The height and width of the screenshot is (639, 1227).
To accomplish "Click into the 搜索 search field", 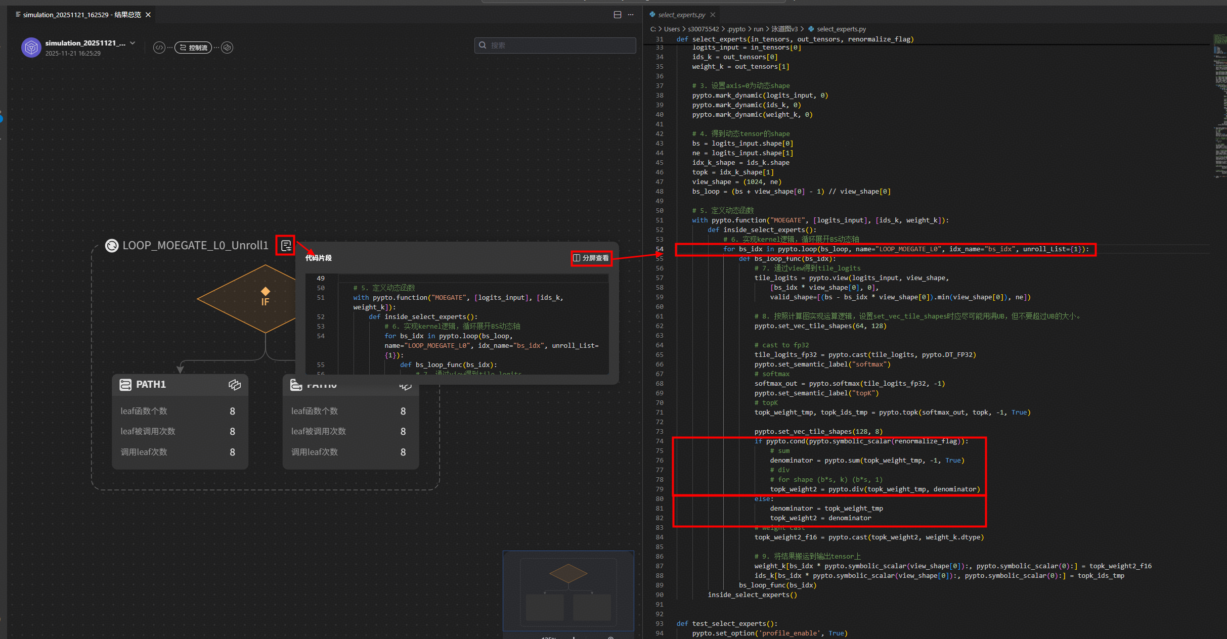I will 555,45.
